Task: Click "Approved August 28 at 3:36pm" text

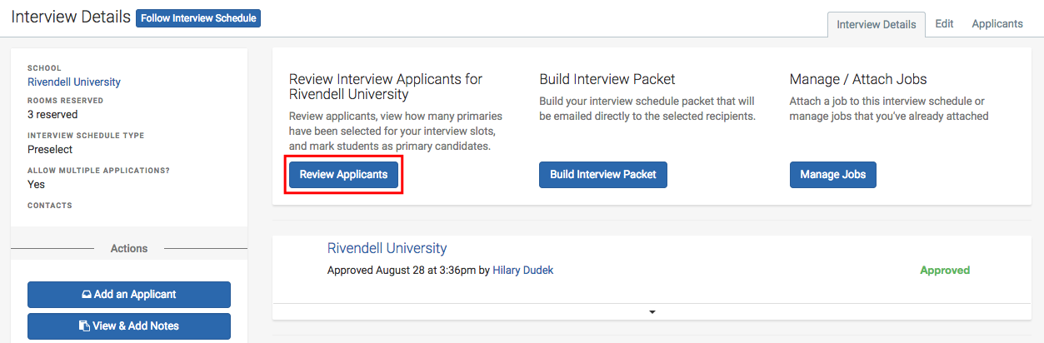Action: pyautogui.click(x=402, y=271)
